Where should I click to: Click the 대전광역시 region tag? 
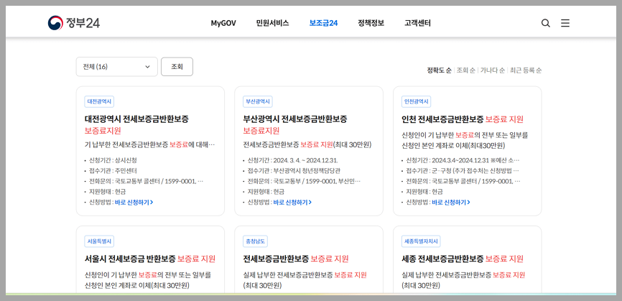[x=99, y=101]
